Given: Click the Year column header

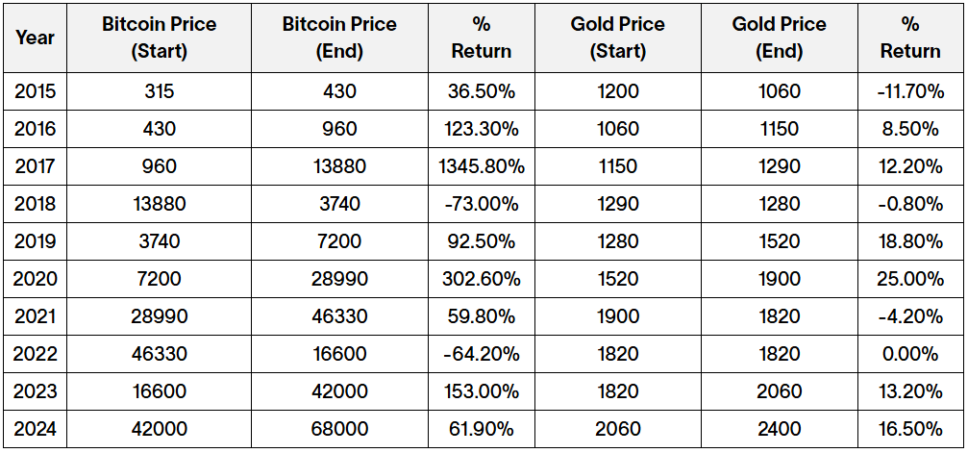Looking at the screenshot, I should (x=36, y=38).
